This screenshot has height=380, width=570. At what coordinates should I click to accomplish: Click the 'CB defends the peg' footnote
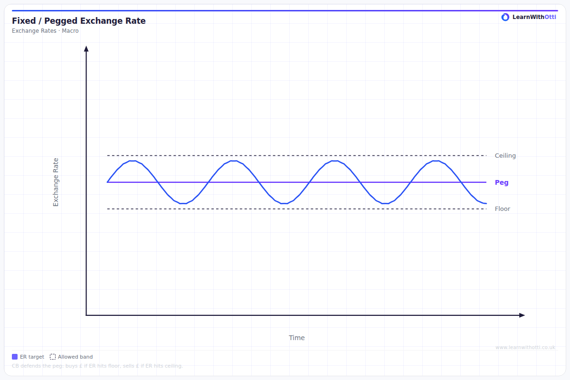tap(97, 366)
